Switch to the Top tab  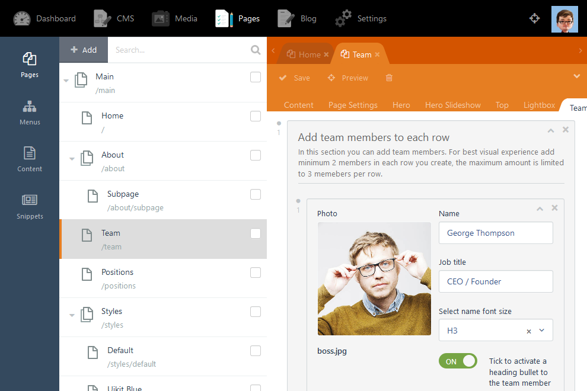pyautogui.click(x=502, y=105)
